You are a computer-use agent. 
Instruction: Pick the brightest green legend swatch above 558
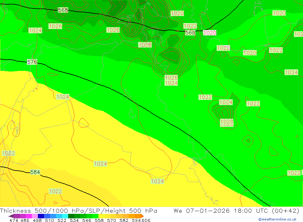click(x=95, y=216)
